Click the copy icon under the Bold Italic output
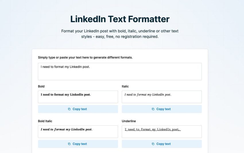Viewport: 244px width, 153px height. (69, 144)
